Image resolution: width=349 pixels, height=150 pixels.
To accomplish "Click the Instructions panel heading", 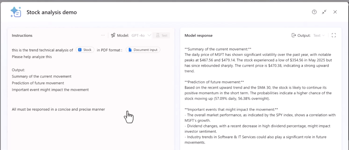I will coord(22,35).
